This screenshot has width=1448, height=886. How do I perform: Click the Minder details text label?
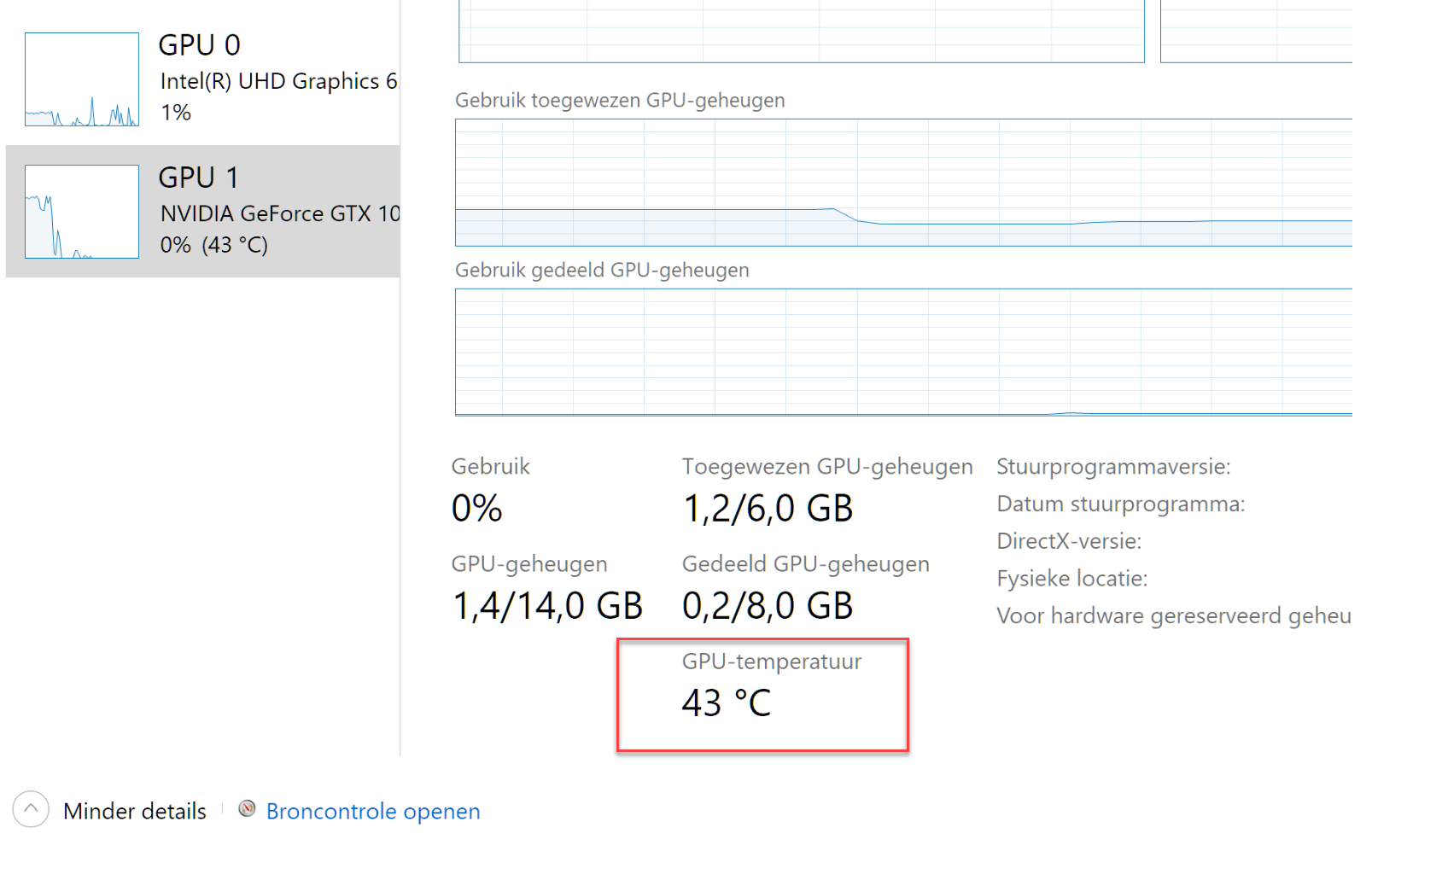click(135, 811)
